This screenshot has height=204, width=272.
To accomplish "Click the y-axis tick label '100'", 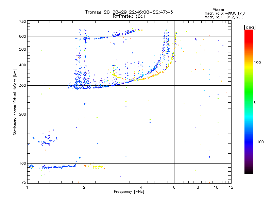I will pyautogui.click(x=22, y=164).
